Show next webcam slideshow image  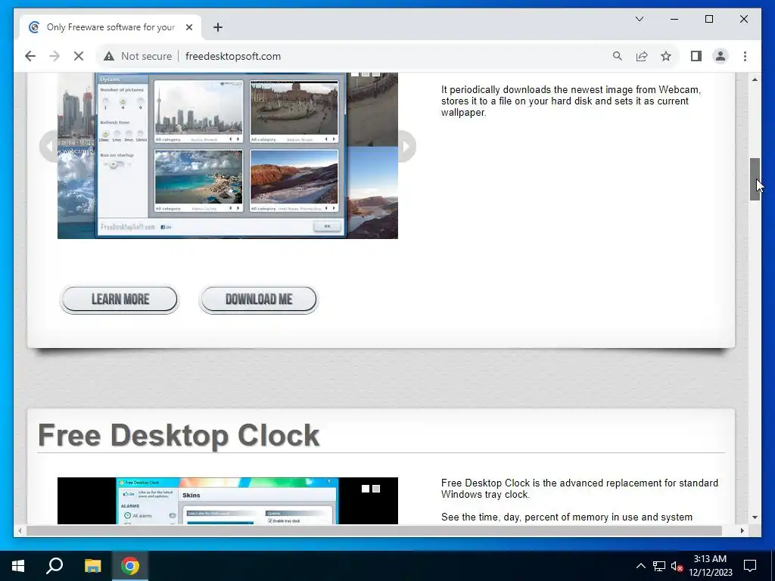[x=406, y=146]
